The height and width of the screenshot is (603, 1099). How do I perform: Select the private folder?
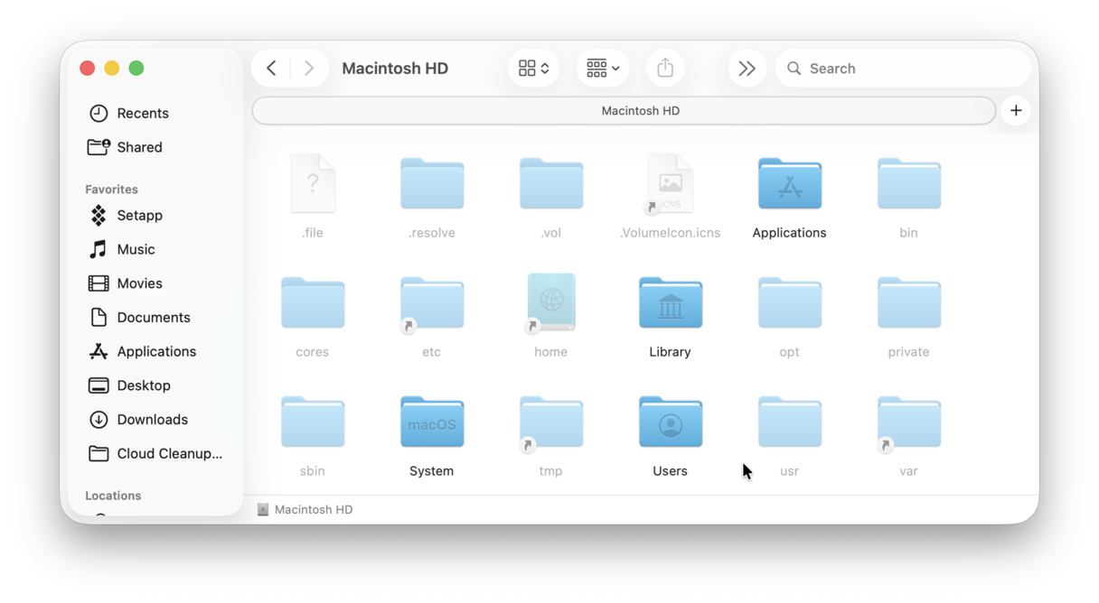(x=908, y=303)
